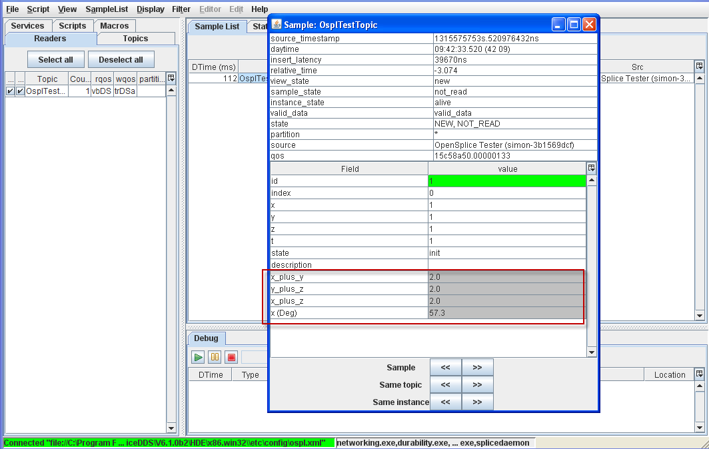Maximize the Sample: OsplTestTopic window
Viewport: 709px width, 449px height.
click(574, 25)
